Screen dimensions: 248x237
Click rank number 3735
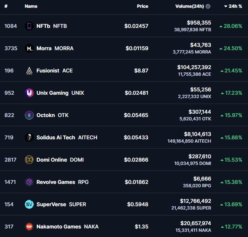click(x=11, y=48)
